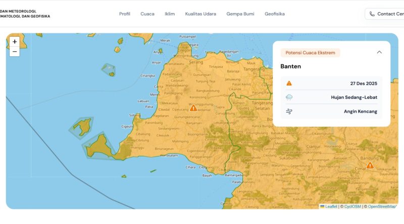The image size is (404, 224).
Task: Go to Gempa Bumi section
Action: tap(240, 14)
